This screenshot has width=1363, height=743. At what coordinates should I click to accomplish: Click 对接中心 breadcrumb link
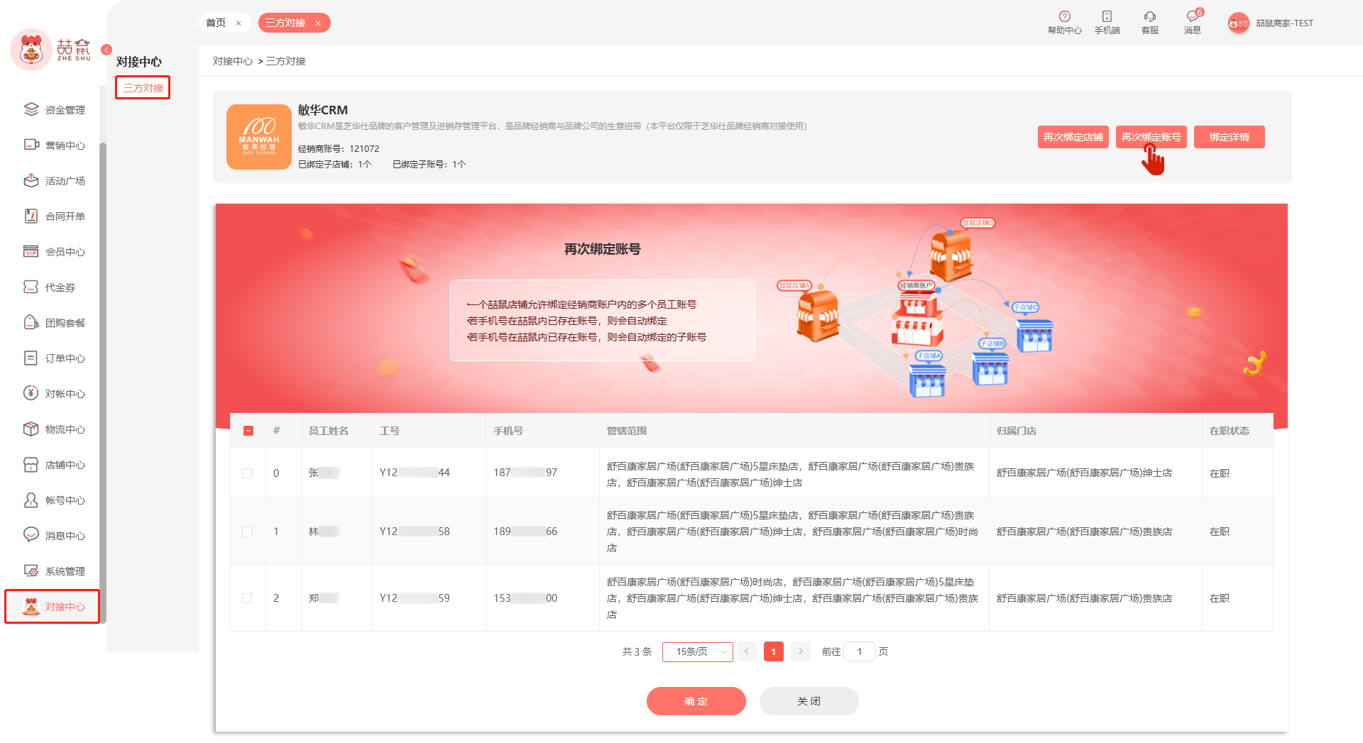pos(233,61)
